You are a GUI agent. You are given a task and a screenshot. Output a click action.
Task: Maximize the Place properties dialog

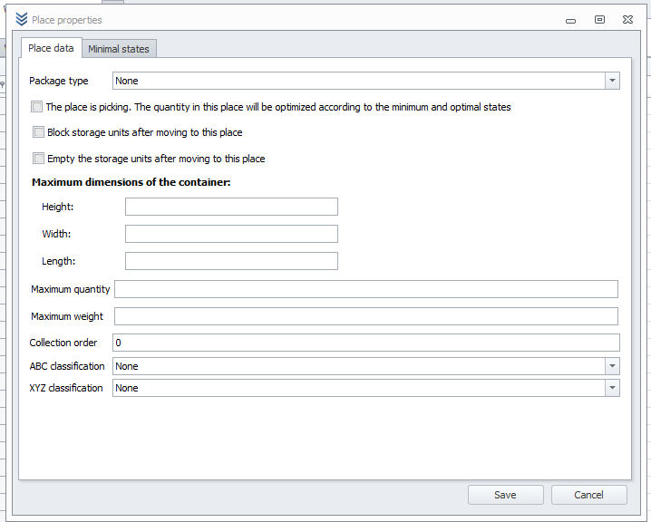coord(599,20)
